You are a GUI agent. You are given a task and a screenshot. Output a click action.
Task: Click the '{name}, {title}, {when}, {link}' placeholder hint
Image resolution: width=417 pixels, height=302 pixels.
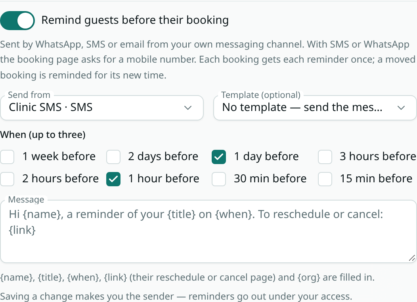[187, 277]
